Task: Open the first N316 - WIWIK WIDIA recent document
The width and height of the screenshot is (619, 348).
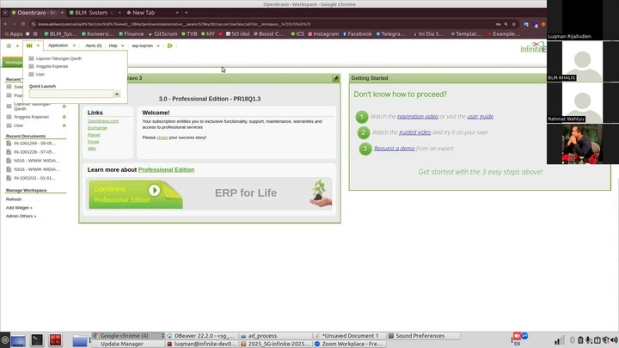Action: tap(36, 161)
